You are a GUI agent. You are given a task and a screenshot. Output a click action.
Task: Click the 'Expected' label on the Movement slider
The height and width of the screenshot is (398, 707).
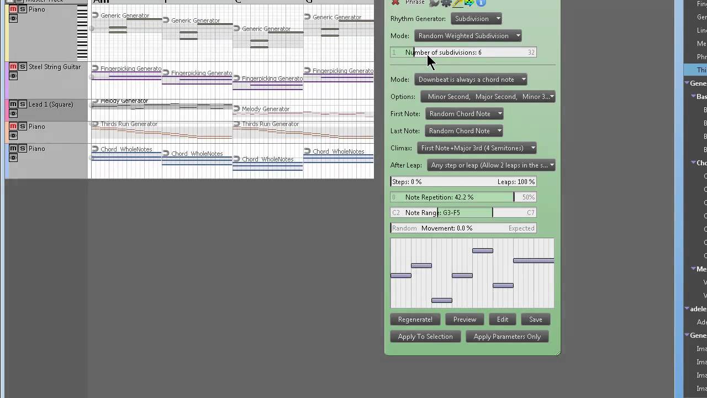521,228
